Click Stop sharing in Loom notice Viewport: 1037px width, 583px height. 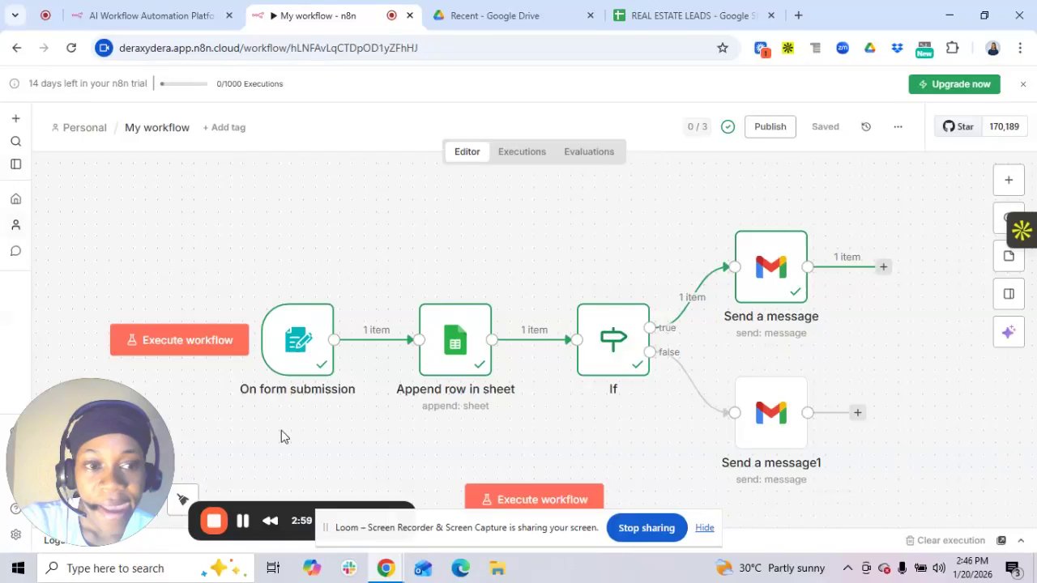pos(647,528)
